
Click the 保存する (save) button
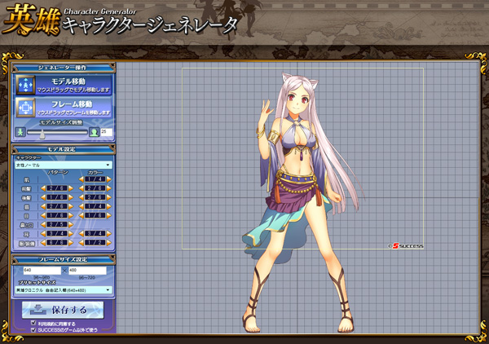point(63,310)
